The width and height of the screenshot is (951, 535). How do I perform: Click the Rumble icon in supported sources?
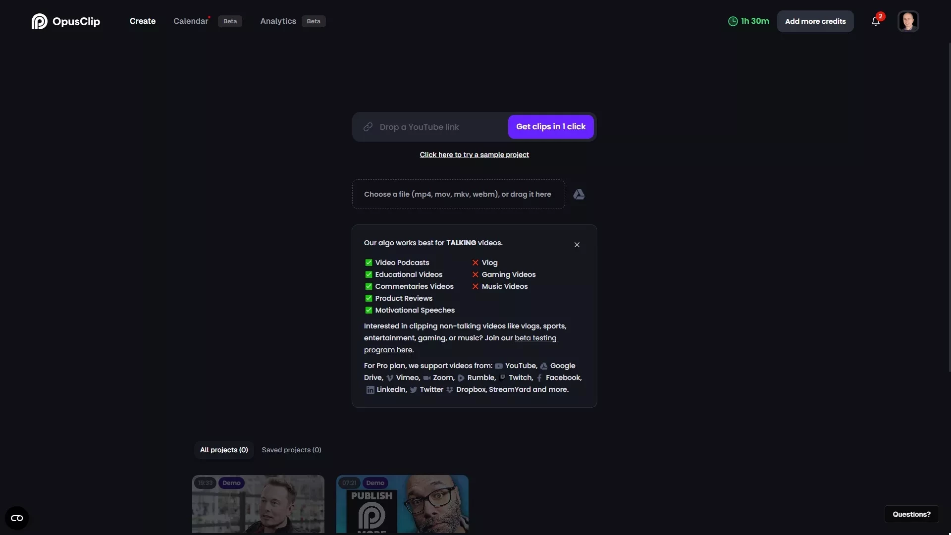(461, 378)
